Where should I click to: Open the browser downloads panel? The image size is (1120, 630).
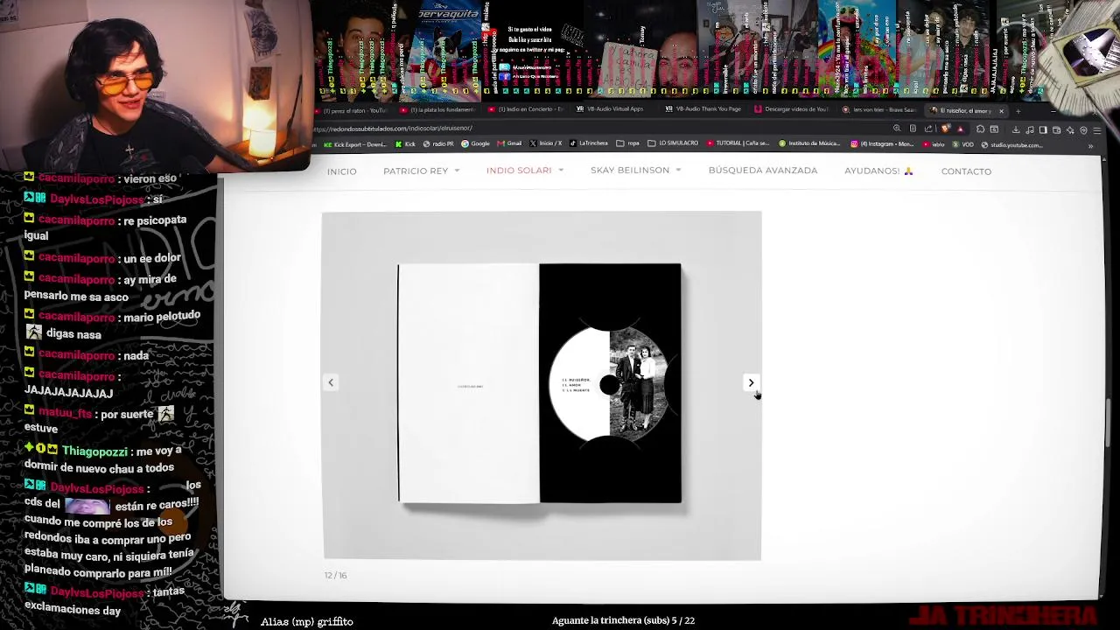[x=1016, y=129]
